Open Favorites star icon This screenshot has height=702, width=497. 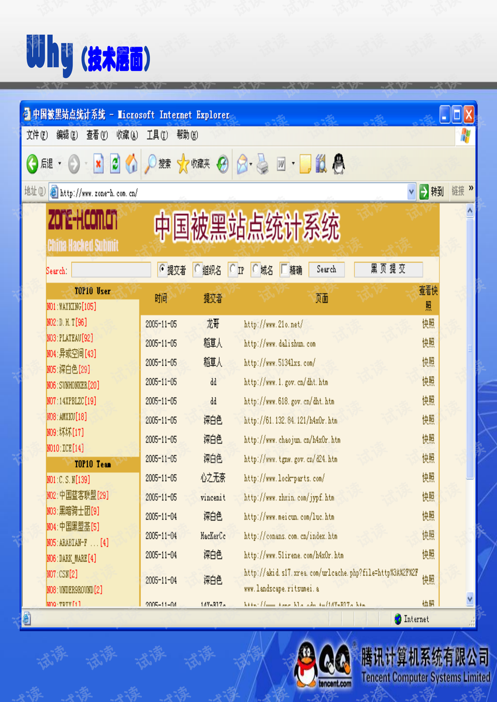pyautogui.click(x=183, y=164)
